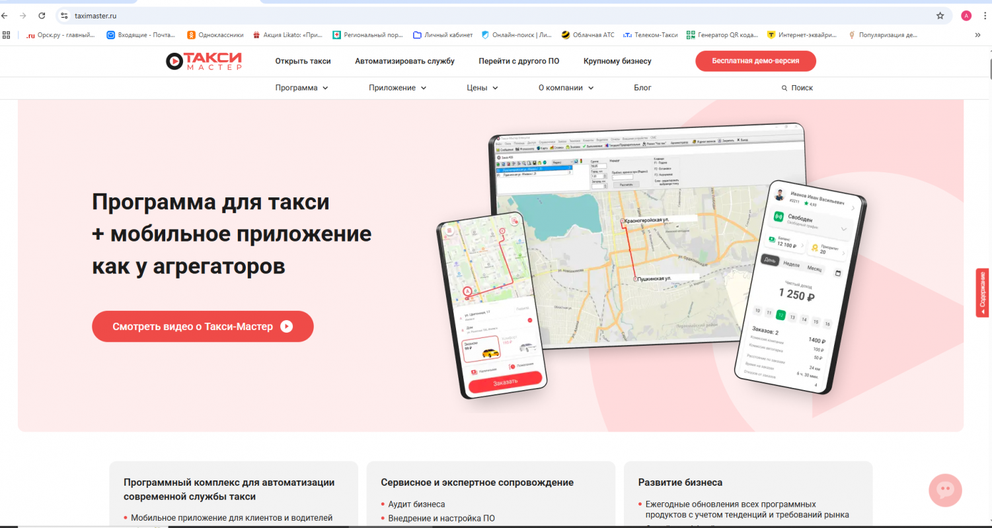Open site information icon in address bar

[64, 15]
